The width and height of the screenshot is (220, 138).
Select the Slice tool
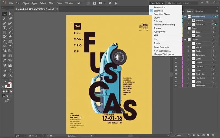pyautogui.click(x=10, y=71)
